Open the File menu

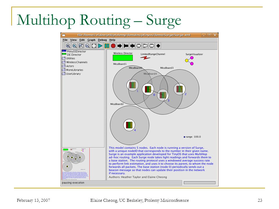tap(65, 40)
